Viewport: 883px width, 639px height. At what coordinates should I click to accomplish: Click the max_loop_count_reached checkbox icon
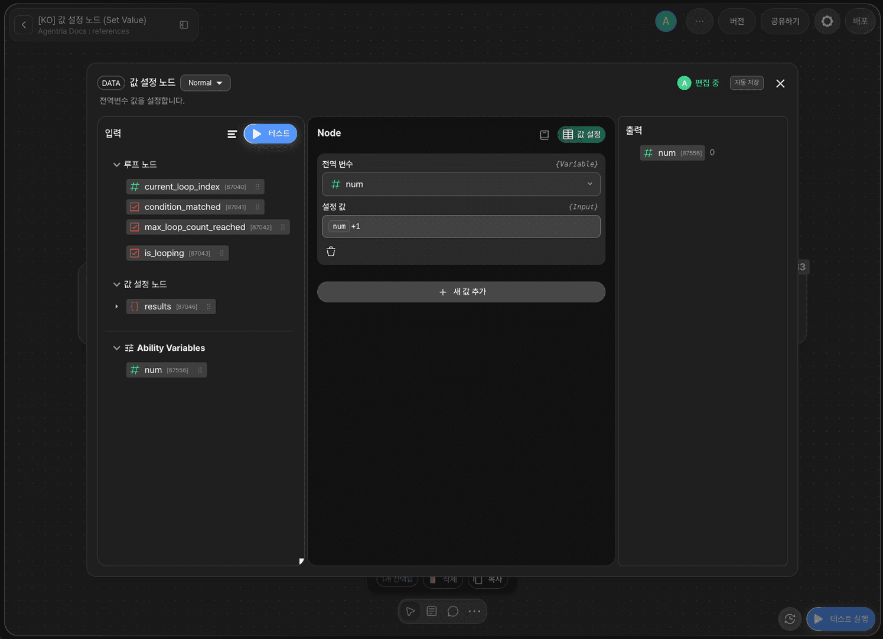click(x=135, y=227)
